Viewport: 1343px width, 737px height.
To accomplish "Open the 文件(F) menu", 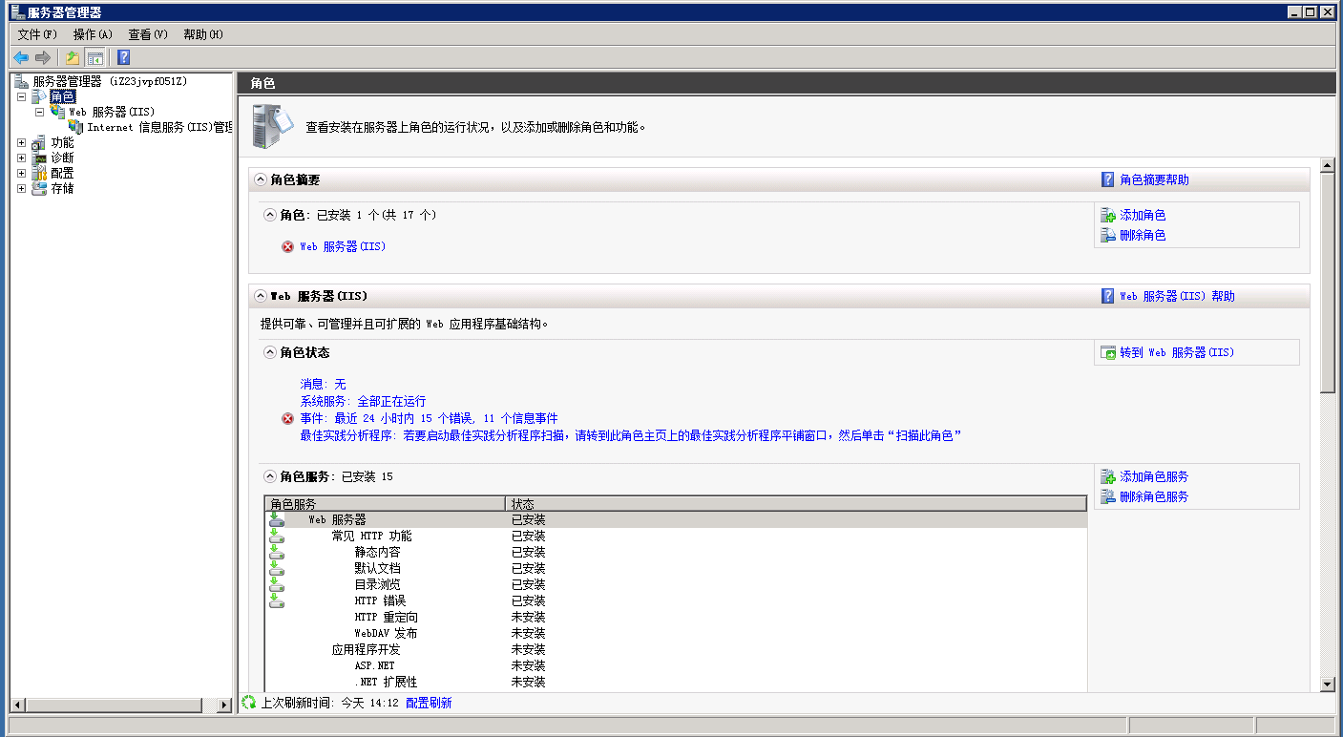I will coord(37,34).
